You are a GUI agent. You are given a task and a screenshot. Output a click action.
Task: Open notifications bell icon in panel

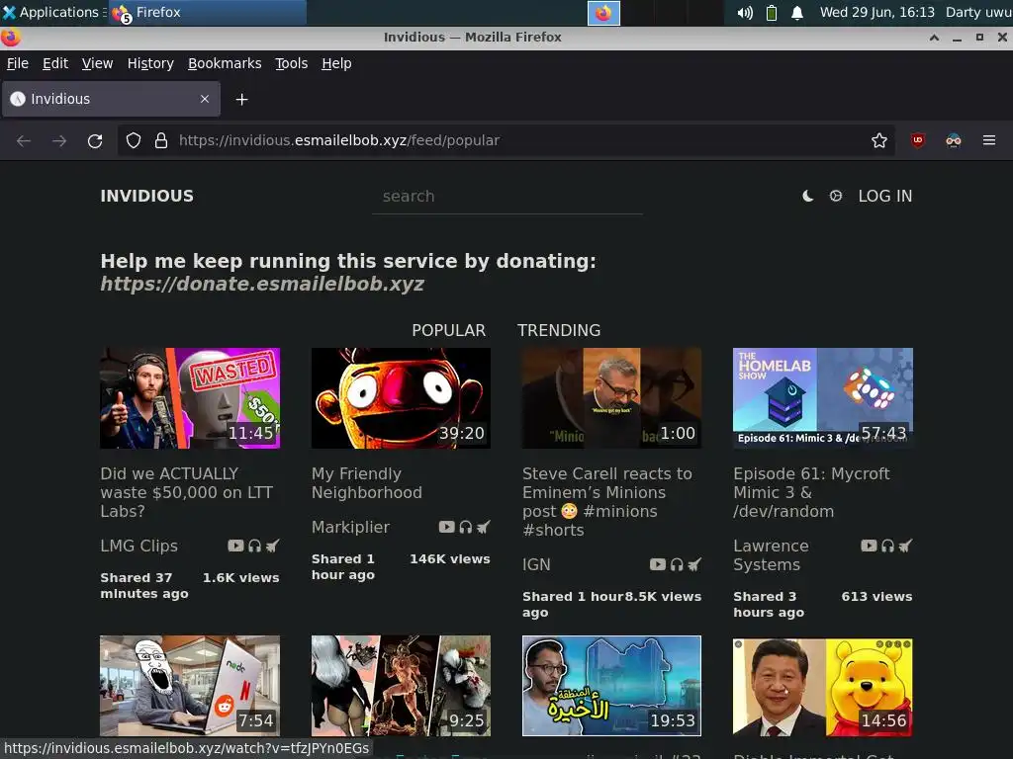[x=797, y=13]
